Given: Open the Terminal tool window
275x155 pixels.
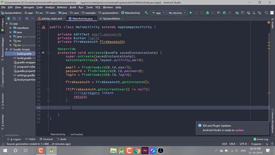Looking at the screenshot, I should click(x=46, y=139).
